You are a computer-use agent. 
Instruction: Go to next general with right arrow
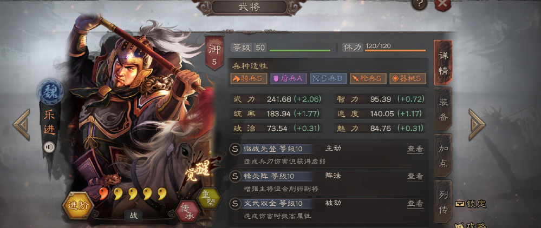(x=477, y=125)
